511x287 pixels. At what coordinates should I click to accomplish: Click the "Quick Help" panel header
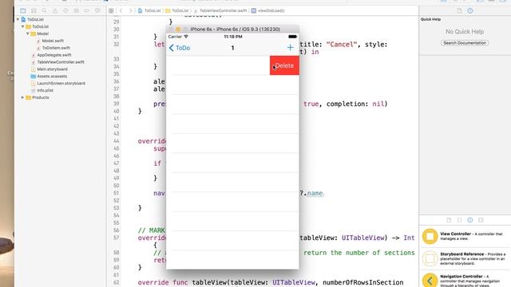click(430, 19)
